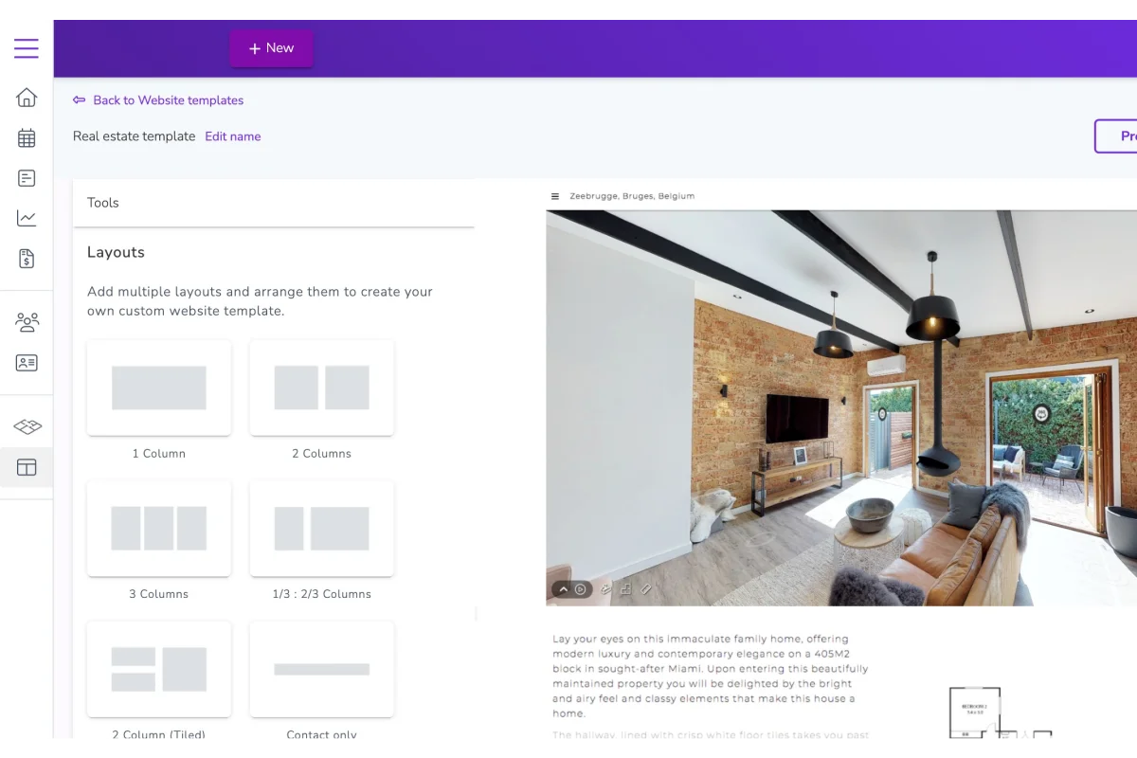Open the floor-map icon in sidebar
The image size is (1137, 758).
pos(27,426)
